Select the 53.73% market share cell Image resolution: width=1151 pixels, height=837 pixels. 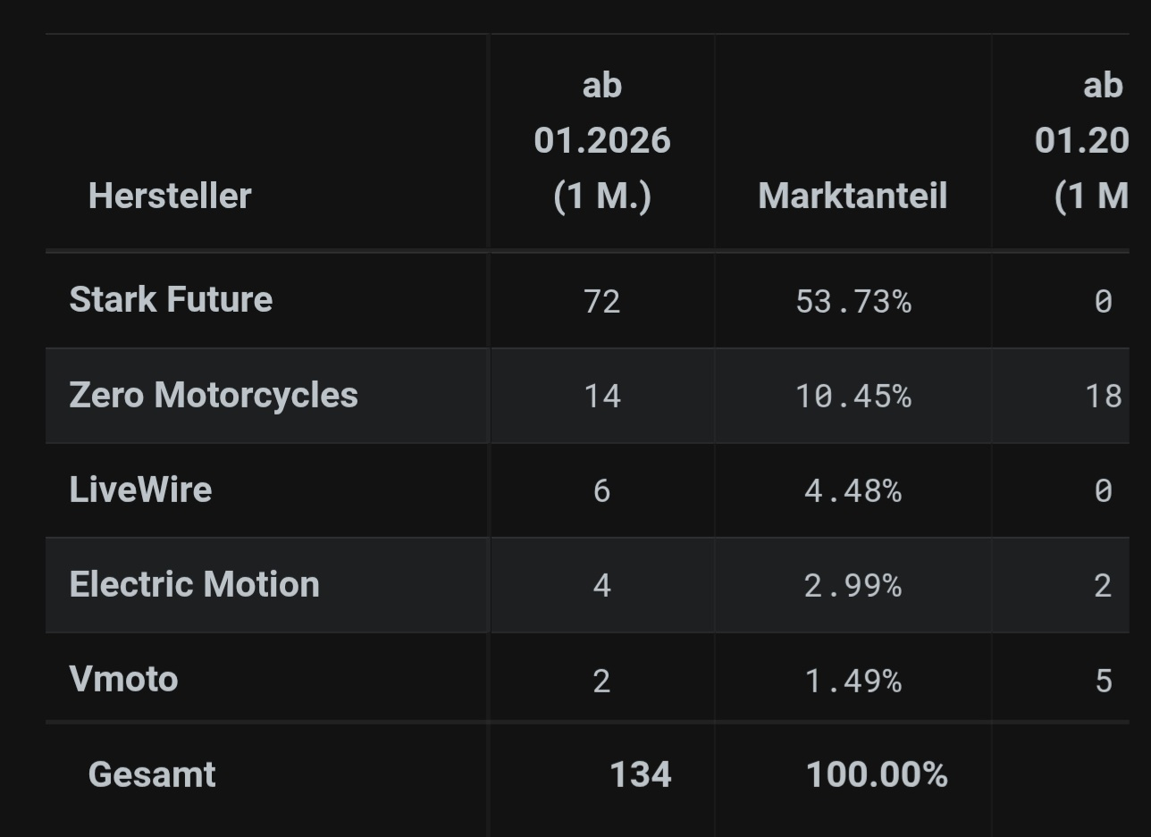pyautogui.click(x=853, y=301)
